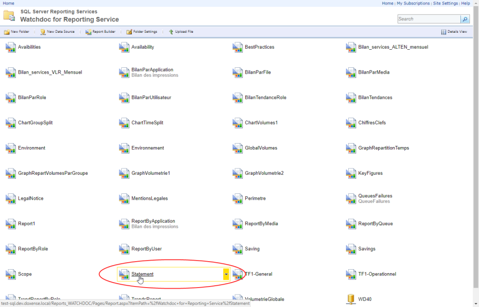
Task: Click the report icon beside Scope
Action: coord(11,274)
